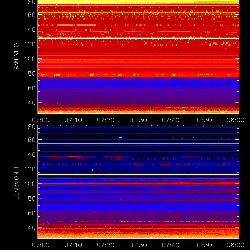Viewport: 250px width, 250px height.
Task: Choose the 07:20 time label of Learmonth plot
Action: tap(106, 245)
